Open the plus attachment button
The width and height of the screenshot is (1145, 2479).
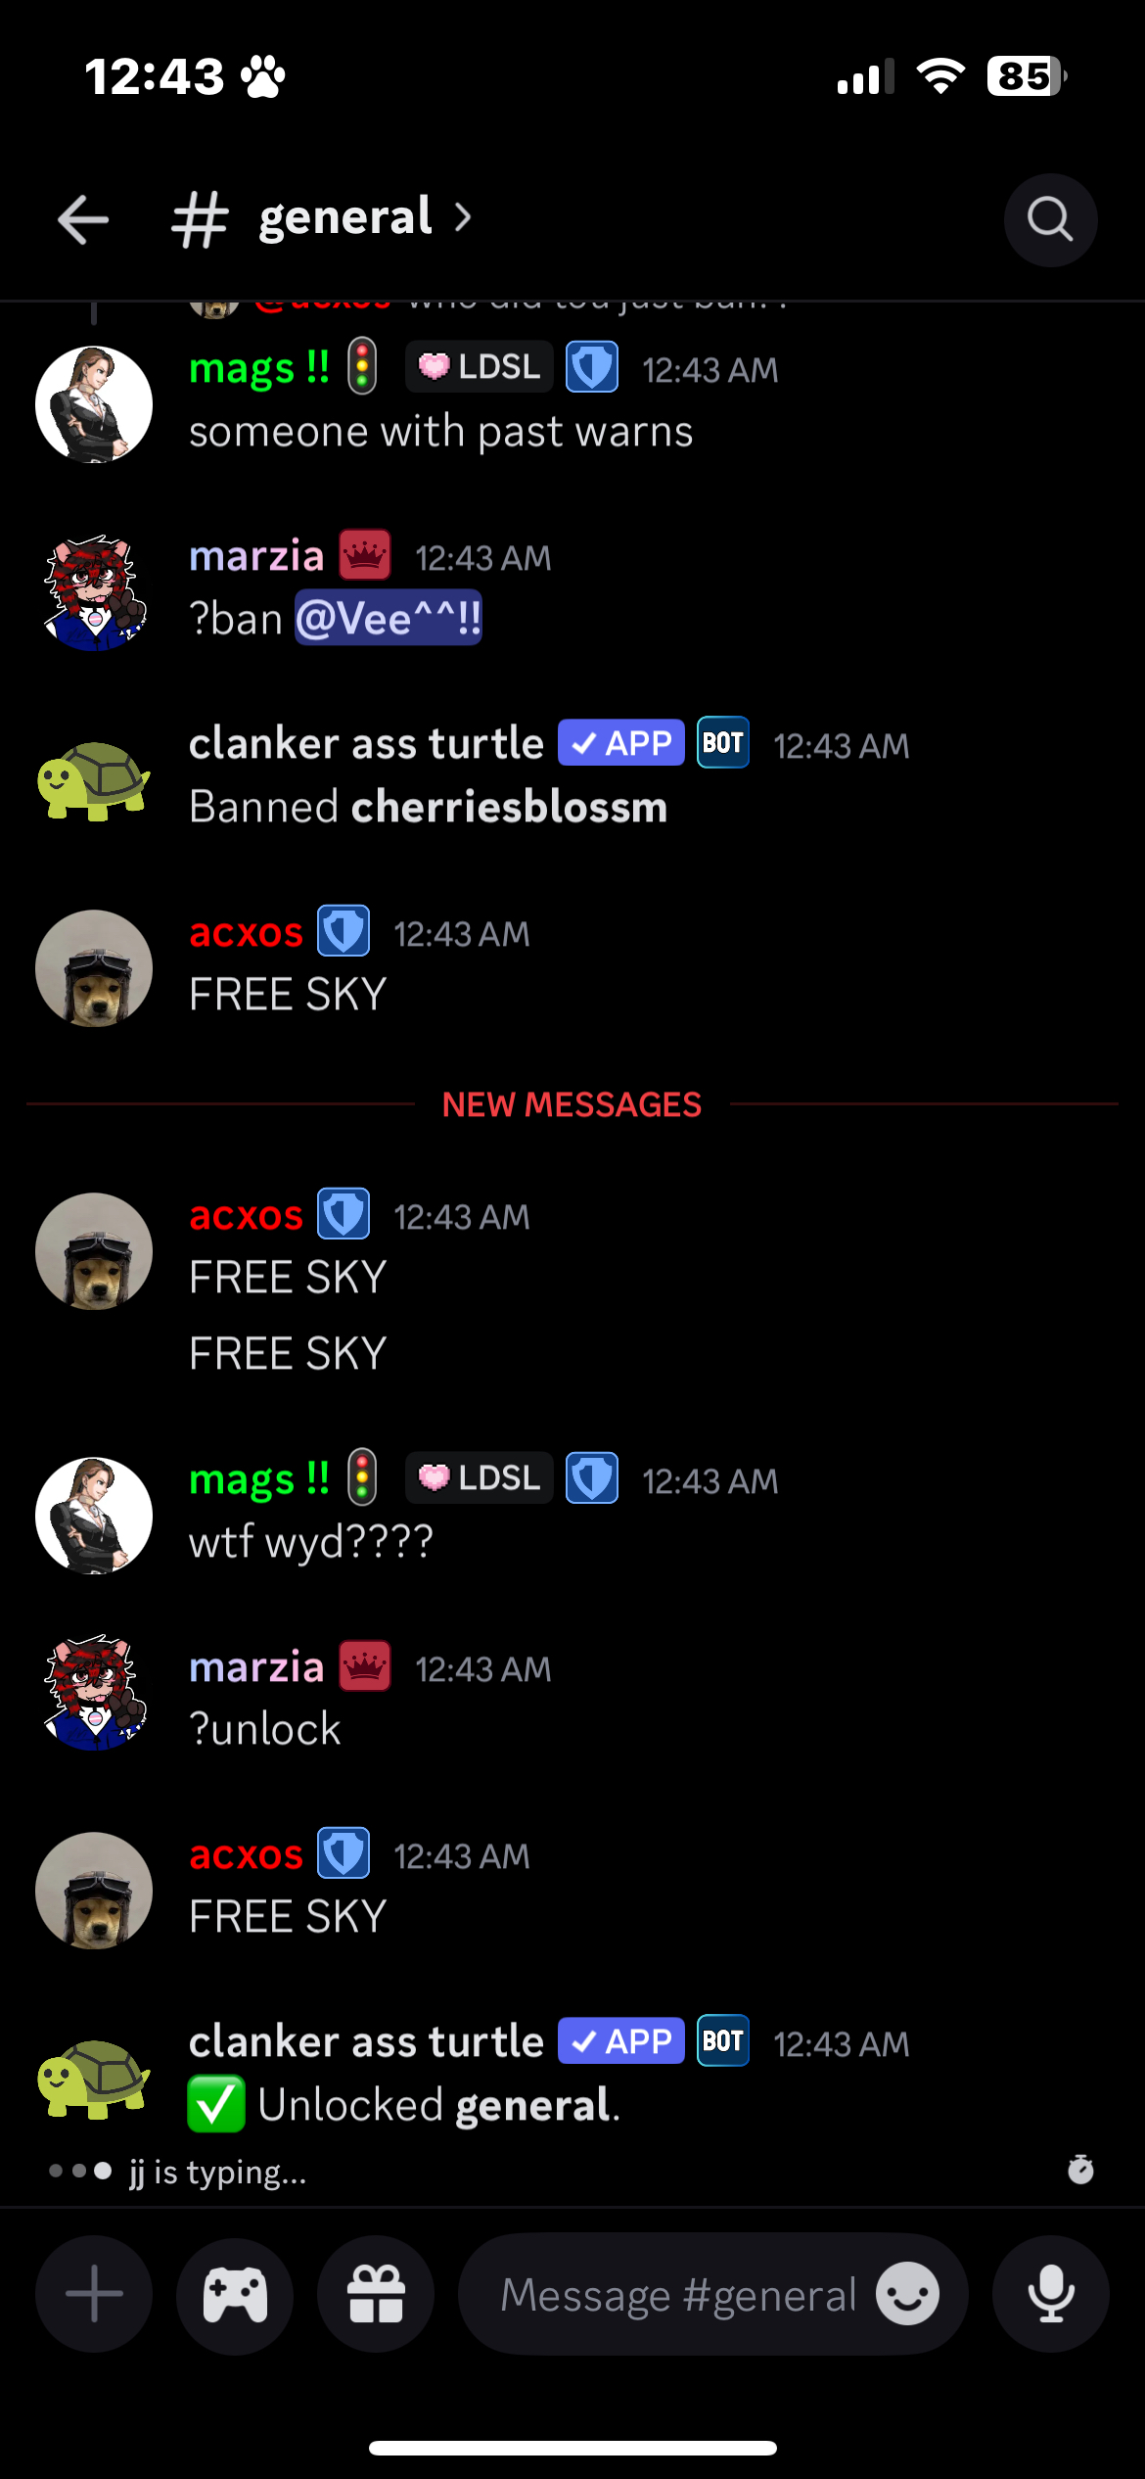click(x=94, y=2294)
